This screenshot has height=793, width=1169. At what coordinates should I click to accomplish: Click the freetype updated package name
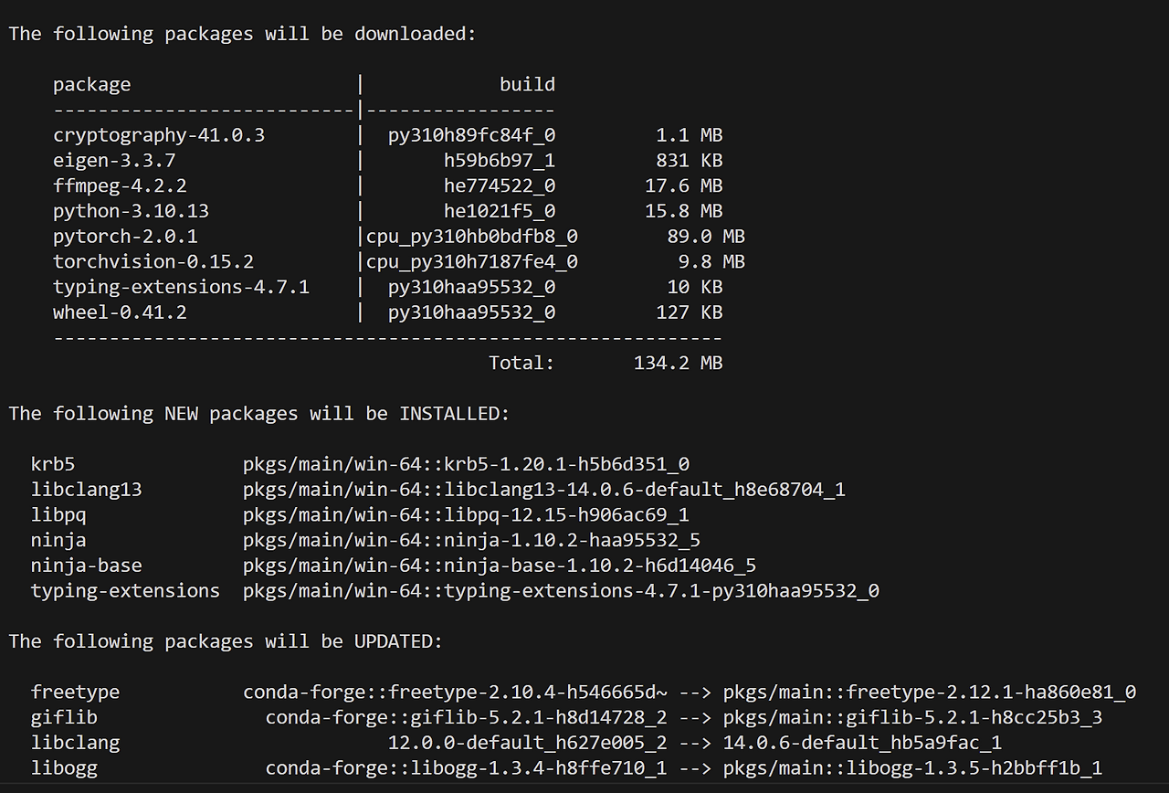coord(75,693)
